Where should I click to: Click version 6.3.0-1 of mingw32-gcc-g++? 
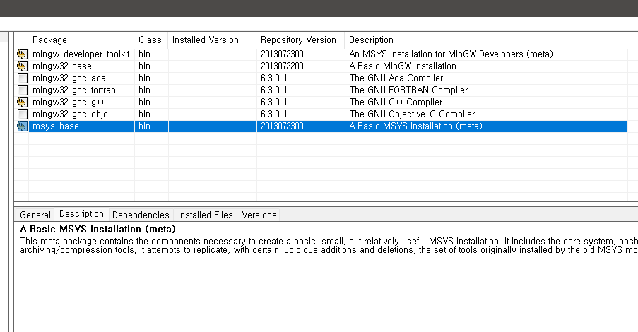(x=274, y=102)
